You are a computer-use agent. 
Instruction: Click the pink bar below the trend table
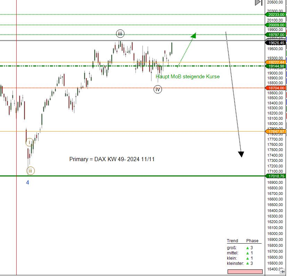tap(245, 271)
